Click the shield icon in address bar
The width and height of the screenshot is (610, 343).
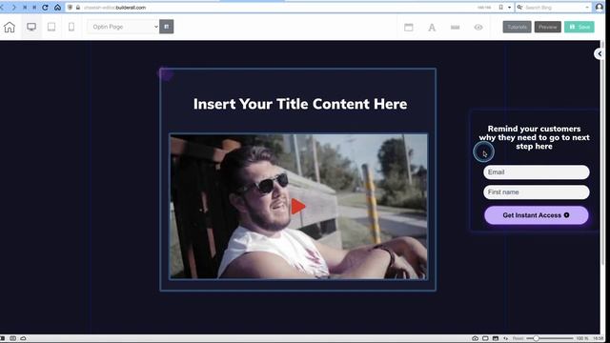tap(70, 8)
